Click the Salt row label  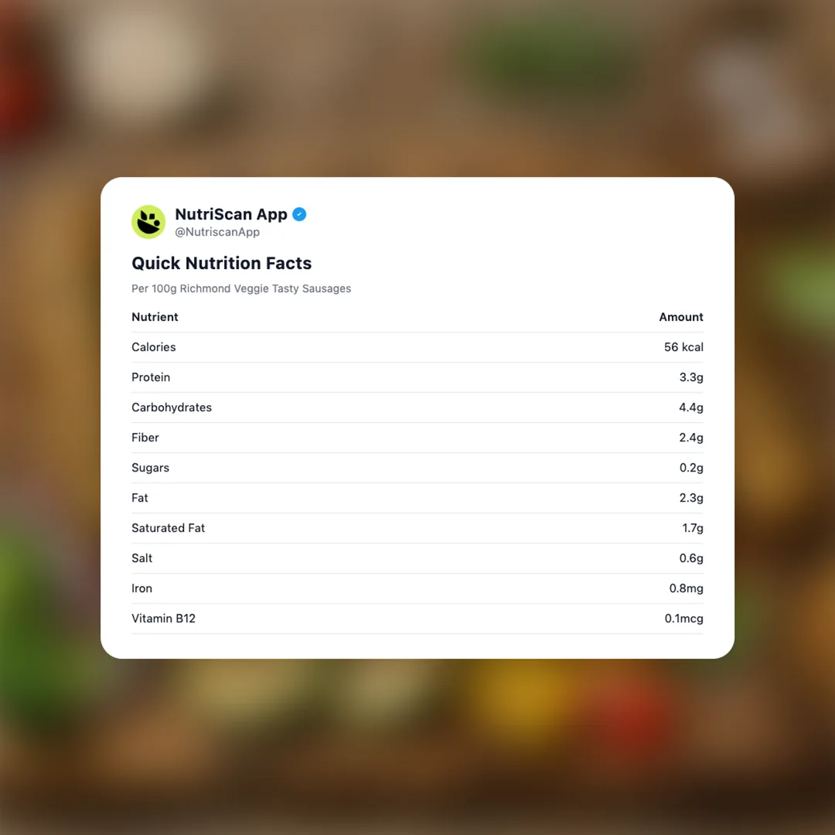[x=142, y=558]
